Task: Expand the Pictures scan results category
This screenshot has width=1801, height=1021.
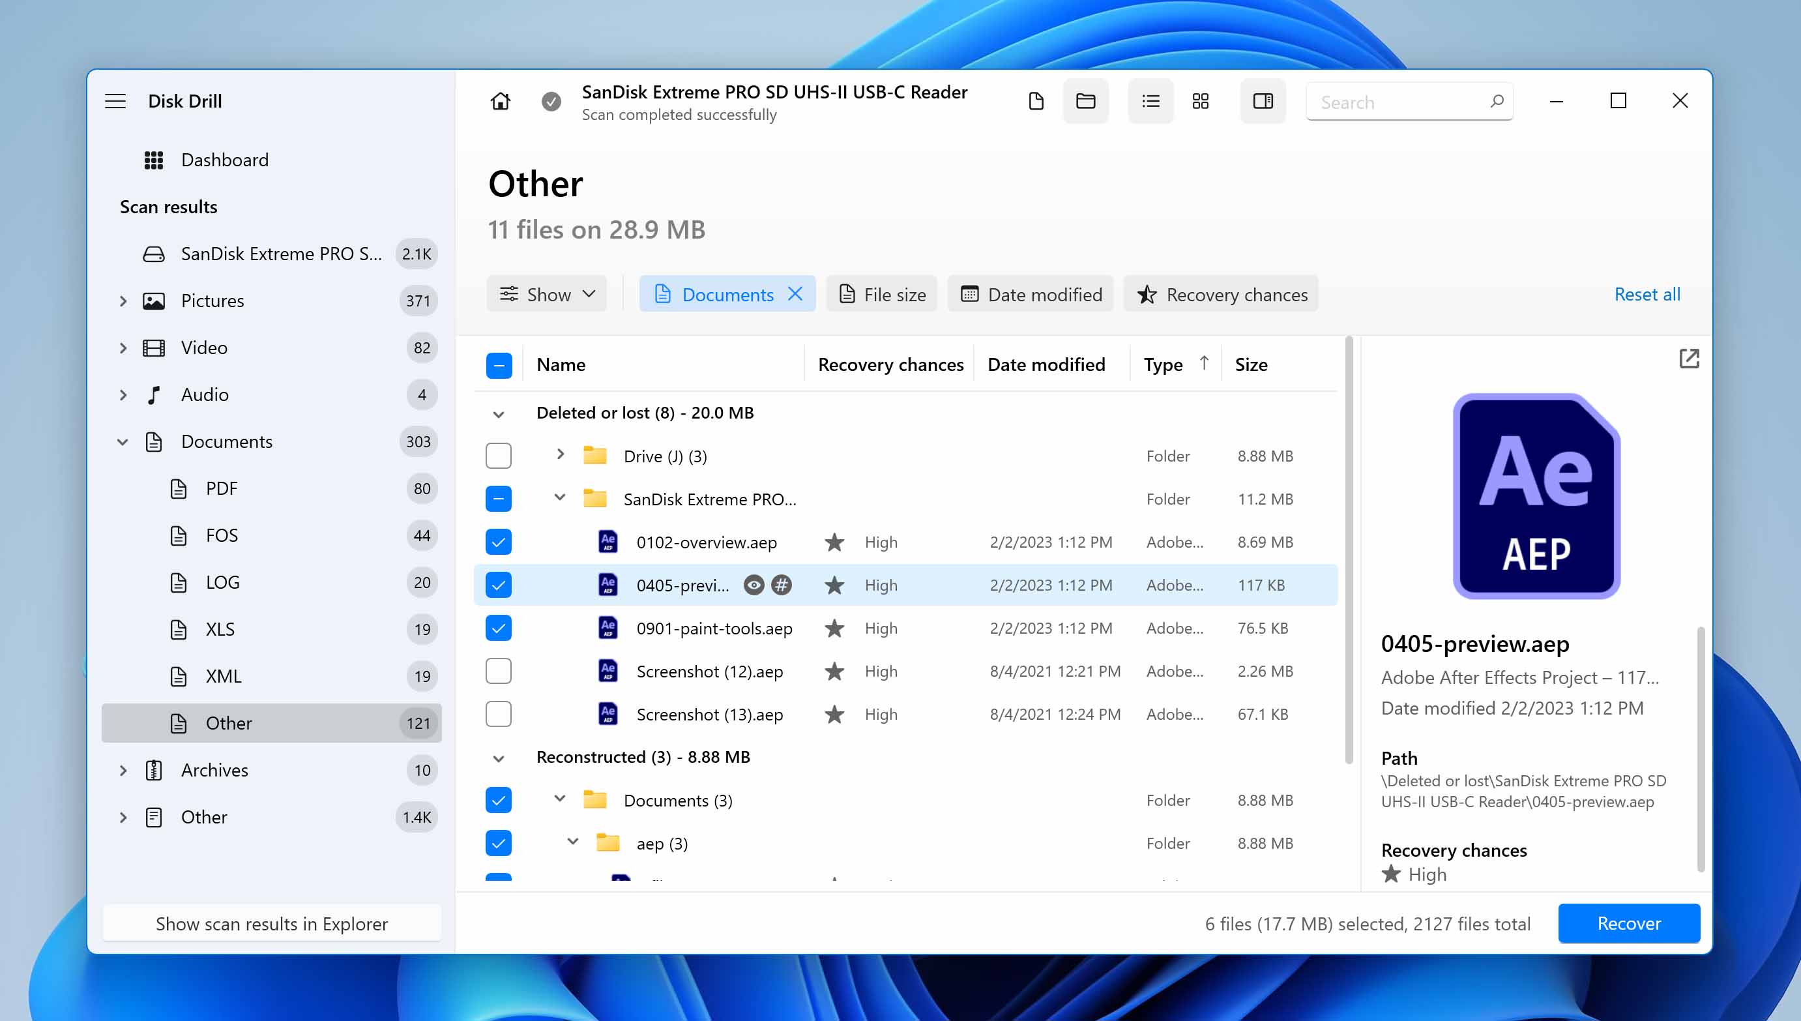Action: point(124,301)
